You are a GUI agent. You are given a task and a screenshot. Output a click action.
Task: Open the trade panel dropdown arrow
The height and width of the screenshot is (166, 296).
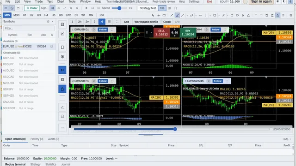click(x=151, y=32)
